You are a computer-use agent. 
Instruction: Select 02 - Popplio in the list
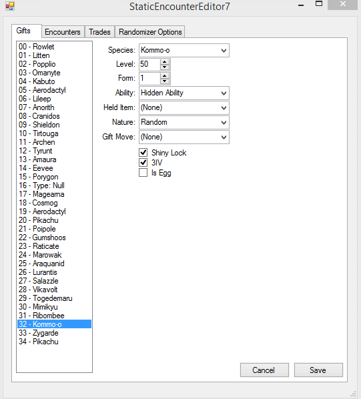(54, 64)
